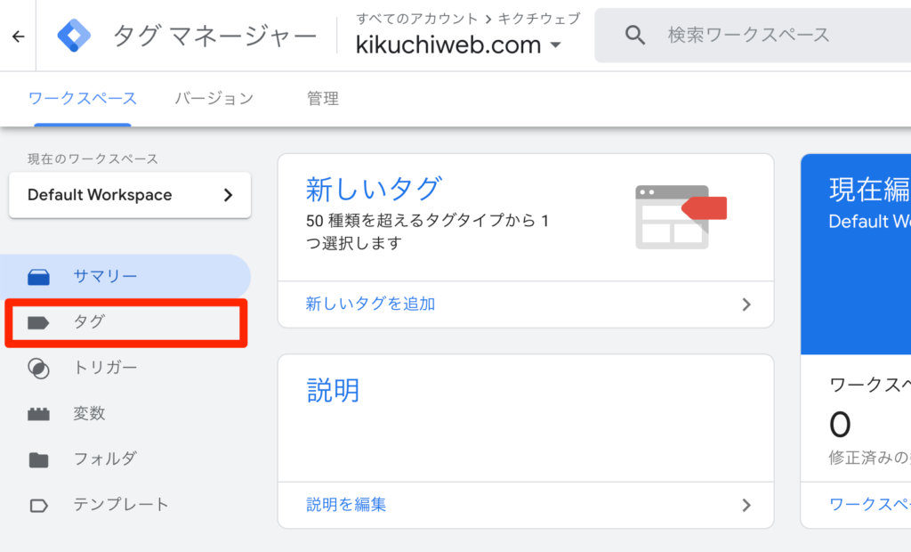This screenshot has width=911, height=552.
Task: Click chevron next to 説明を編集
Action: tap(746, 505)
